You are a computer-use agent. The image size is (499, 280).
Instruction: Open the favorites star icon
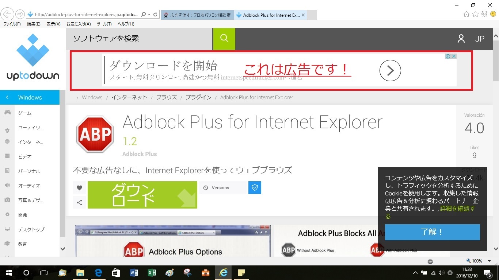(x=475, y=14)
